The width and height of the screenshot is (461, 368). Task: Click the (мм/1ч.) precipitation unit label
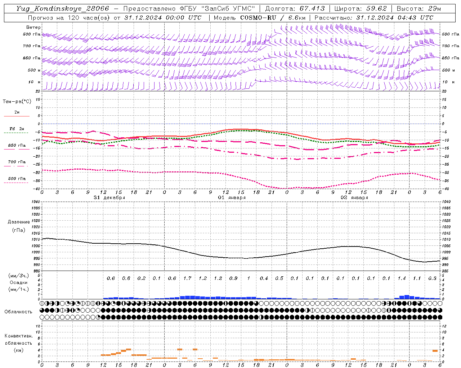[x=18, y=289]
